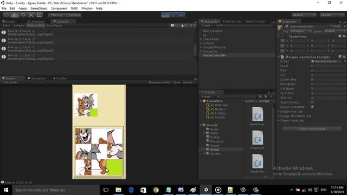Toggle Clear on Play in Console
Image resolution: width=347 pixels, height=195 pixels.
pos(36,25)
